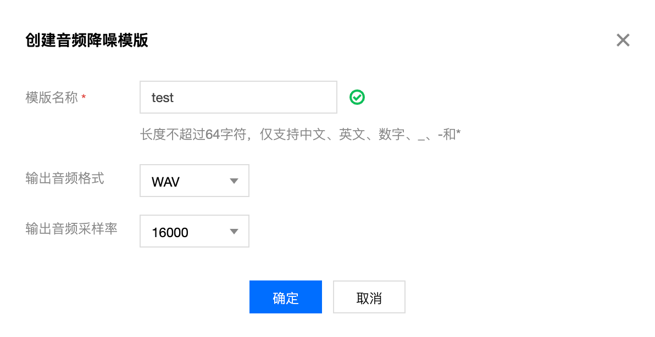655x337 pixels.
Task: Click the 长度不超过64字符 hint text
Action: [192, 134]
